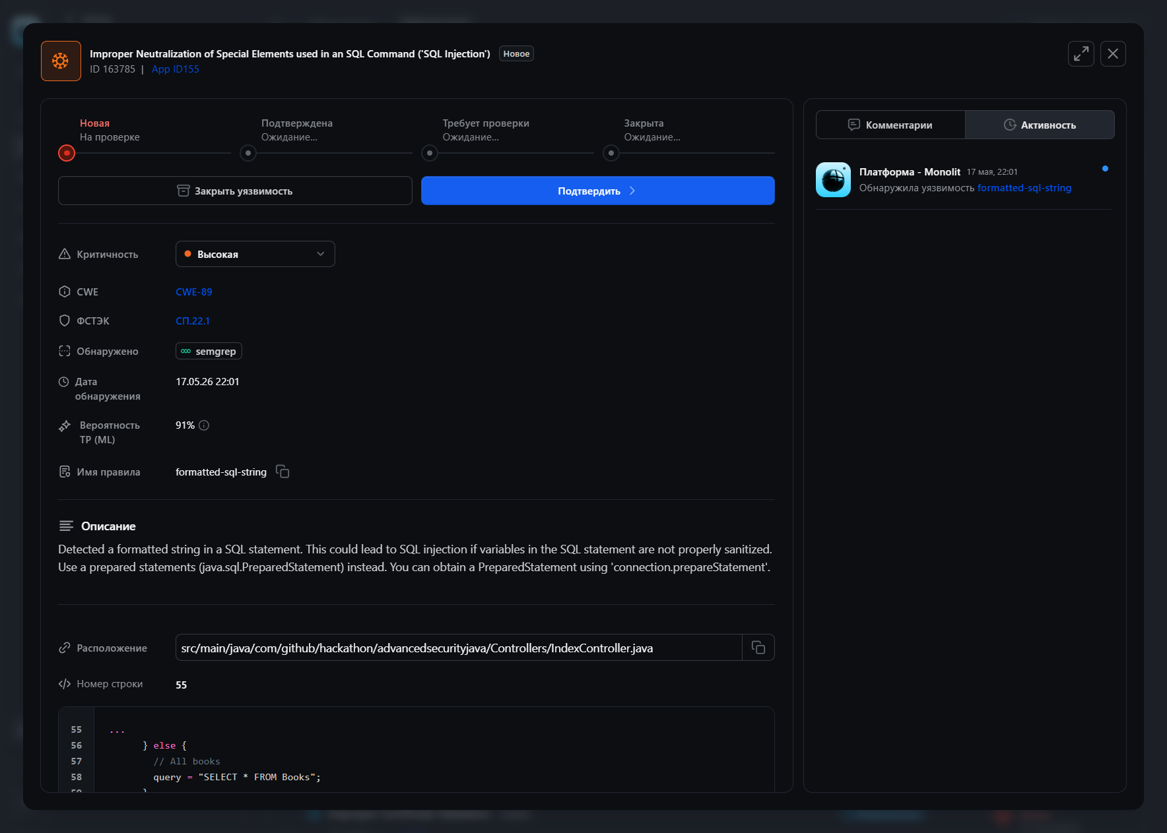This screenshot has height=833, width=1167.
Task: Open the formatted-sql-string link in the activity feed
Action: tap(1024, 188)
